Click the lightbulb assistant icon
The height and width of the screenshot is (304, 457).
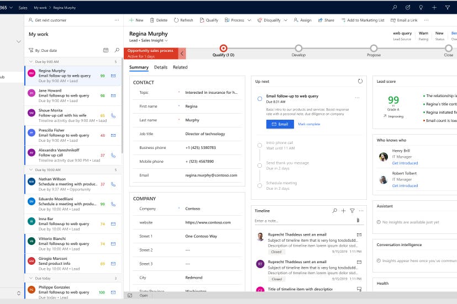click(421, 7)
